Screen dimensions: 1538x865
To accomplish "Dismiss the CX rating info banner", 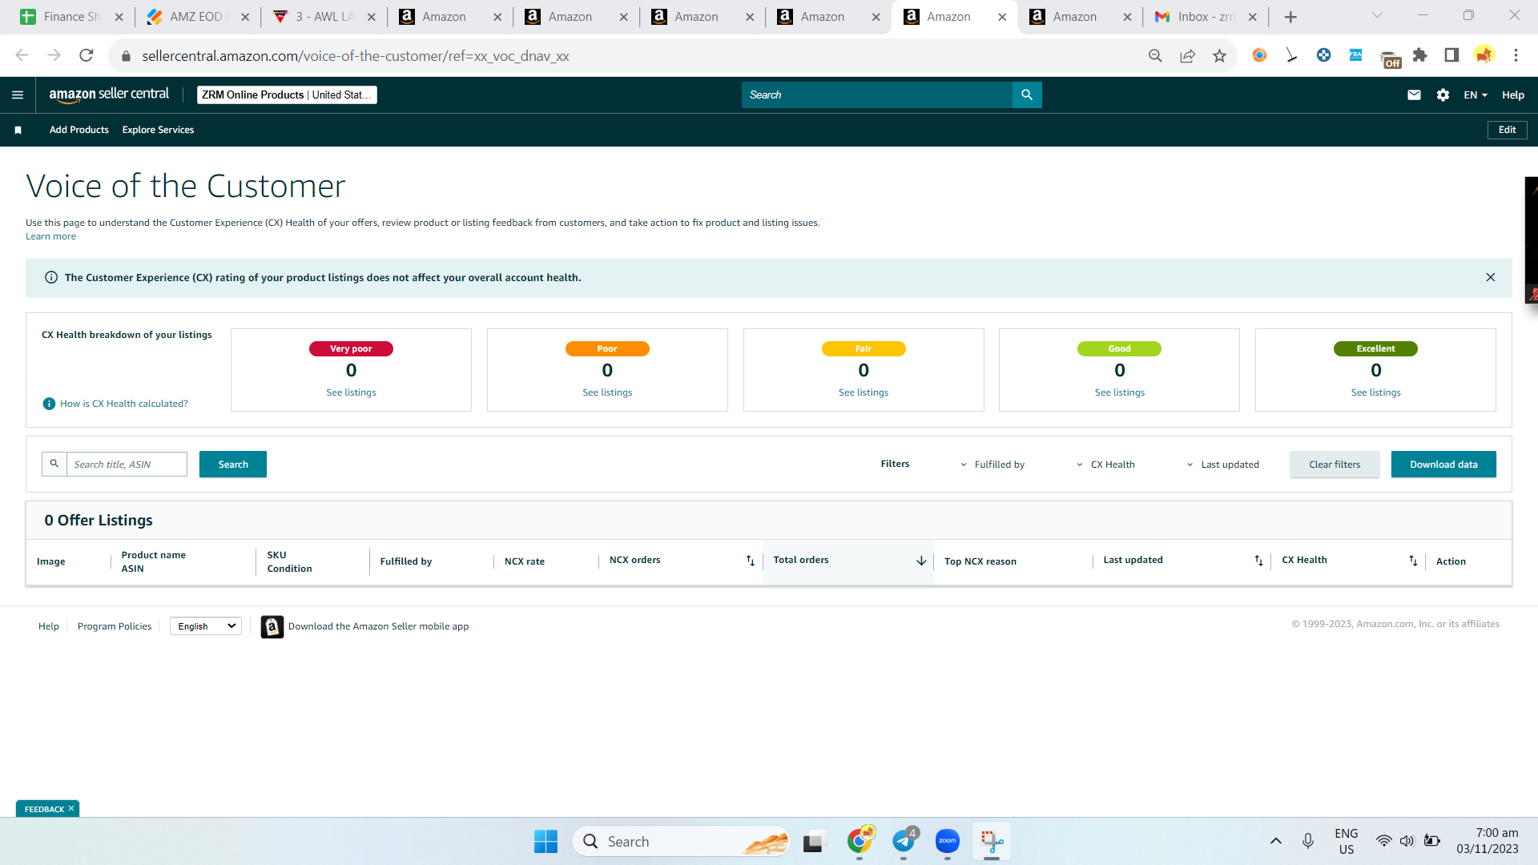I will (1490, 277).
